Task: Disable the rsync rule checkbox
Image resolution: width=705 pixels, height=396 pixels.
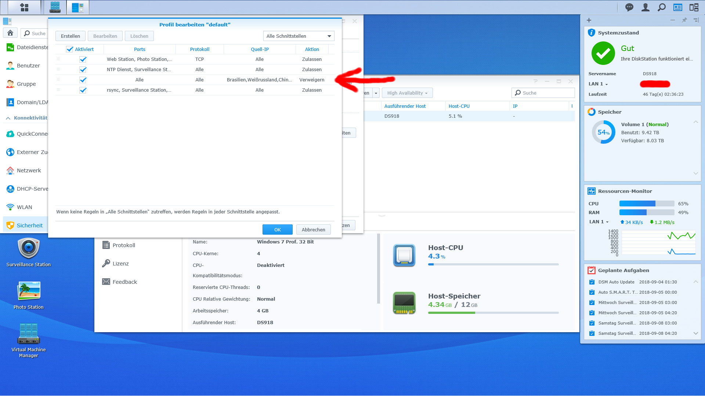Action: tap(83, 90)
